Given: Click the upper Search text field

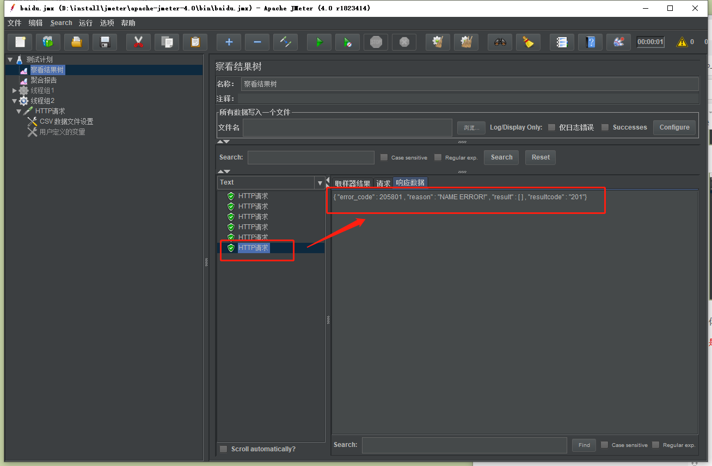Looking at the screenshot, I should (x=311, y=157).
